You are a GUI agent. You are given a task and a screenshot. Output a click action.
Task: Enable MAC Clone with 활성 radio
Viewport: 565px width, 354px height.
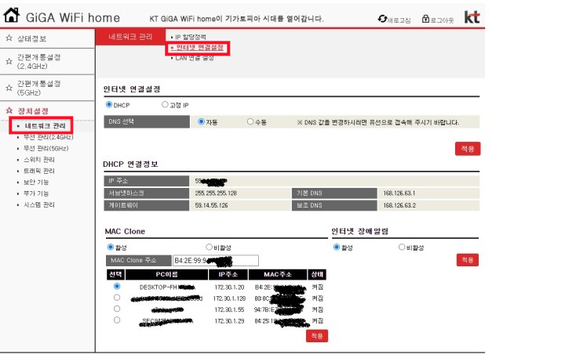[111, 247]
